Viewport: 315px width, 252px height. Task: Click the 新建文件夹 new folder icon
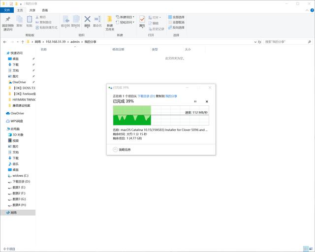109,20
